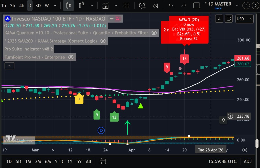The image size is (260, 168).
Task: Select the 2h timeframe
Action: tap(13, 6)
